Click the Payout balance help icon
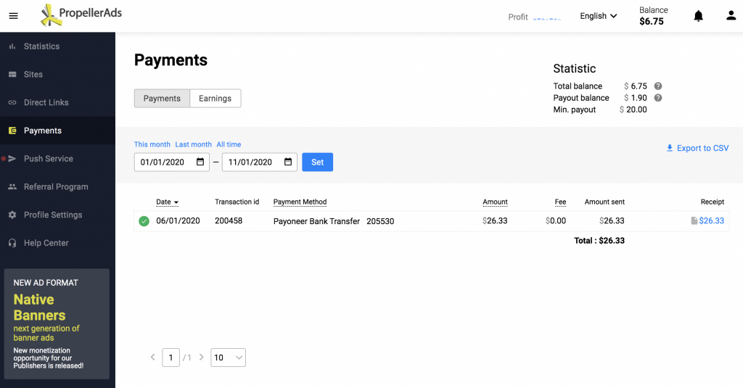 coord(658,98)
